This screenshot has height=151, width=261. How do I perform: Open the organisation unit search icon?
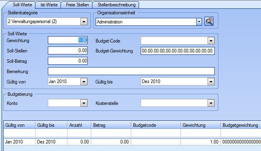pyautogui.click(x=209, y=21)
